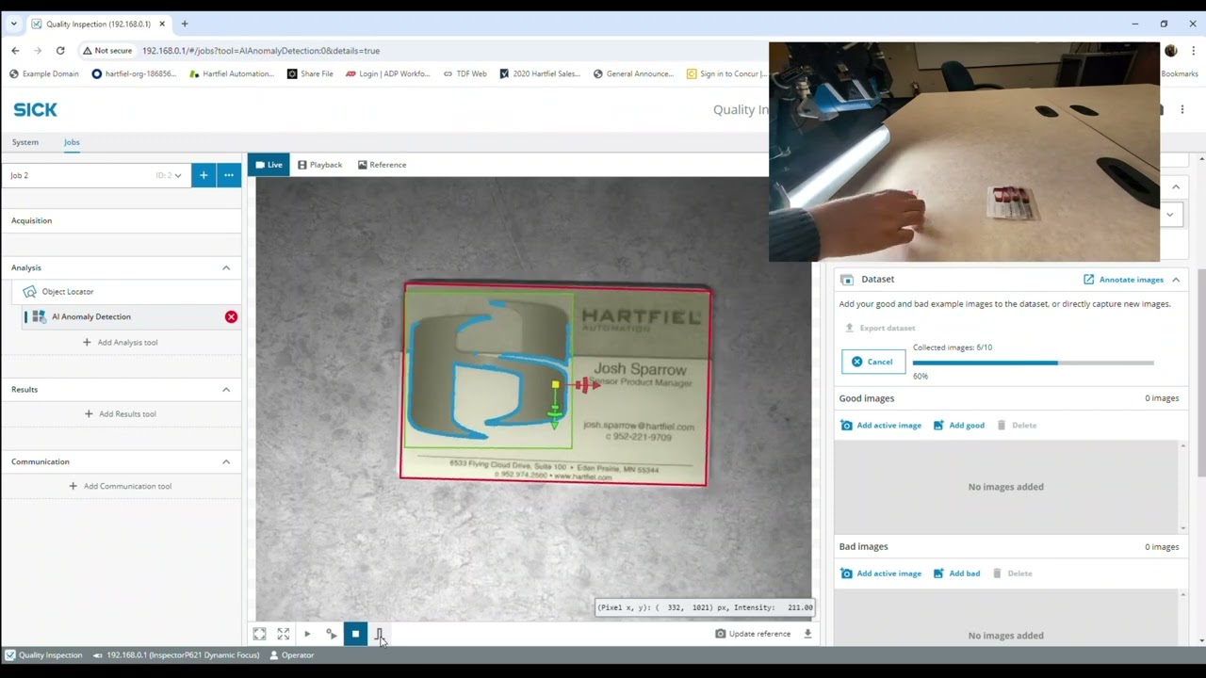
Task: Collapse the Dataset panel
Action: tap(1176, 280)
